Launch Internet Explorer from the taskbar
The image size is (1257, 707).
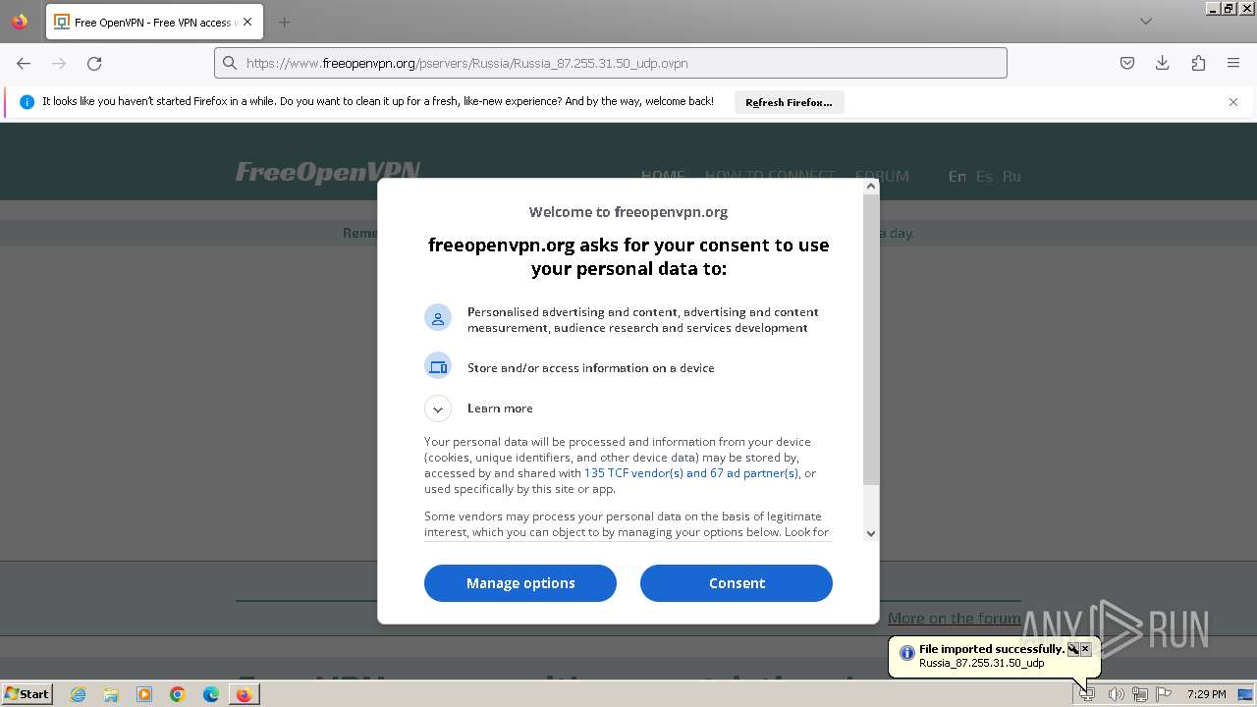[x=79, y=694]
